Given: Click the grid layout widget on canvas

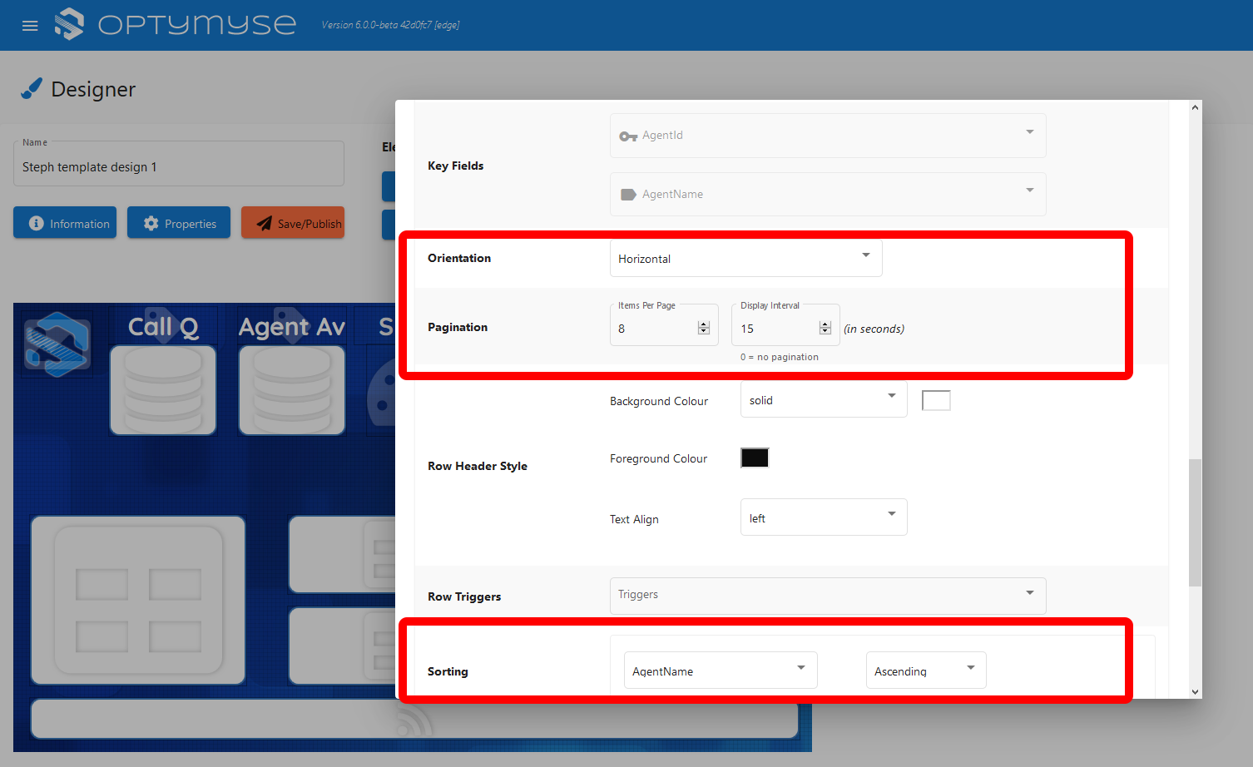Looking at the screenshot, I should (x=138, y=600).
